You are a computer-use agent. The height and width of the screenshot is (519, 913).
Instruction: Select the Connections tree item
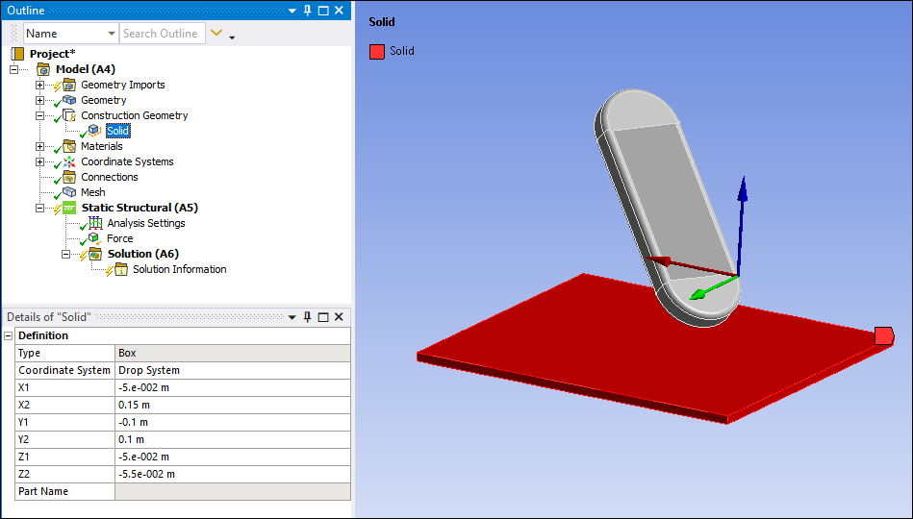click(110, 177)
